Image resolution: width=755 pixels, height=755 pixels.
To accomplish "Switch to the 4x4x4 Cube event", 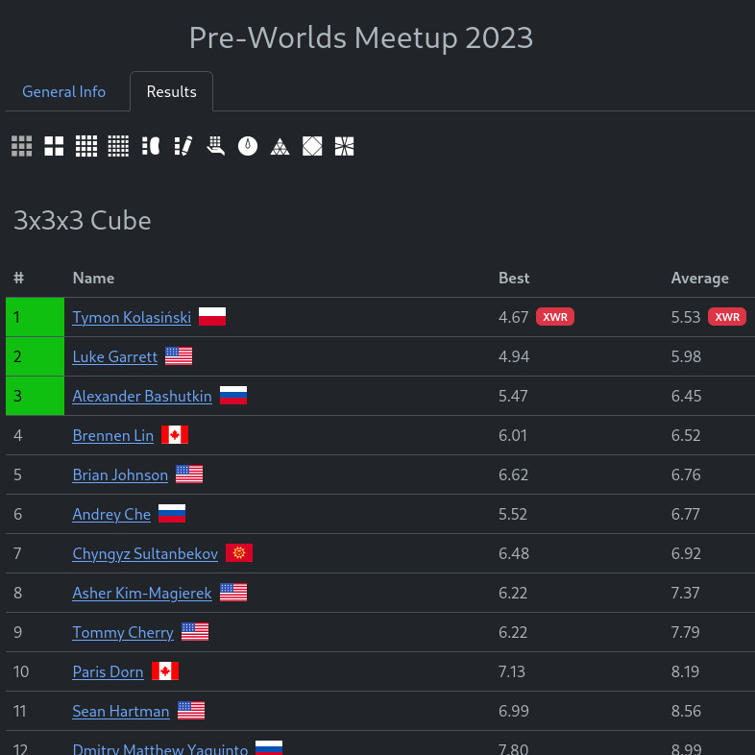I will (x=86, y=146).
